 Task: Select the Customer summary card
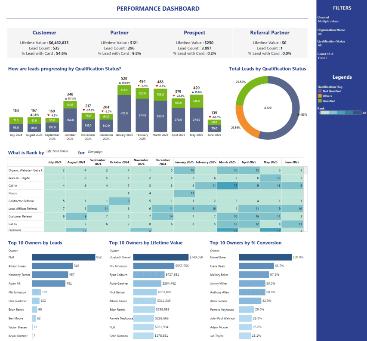pyautogui.click(x=44, y=43)
